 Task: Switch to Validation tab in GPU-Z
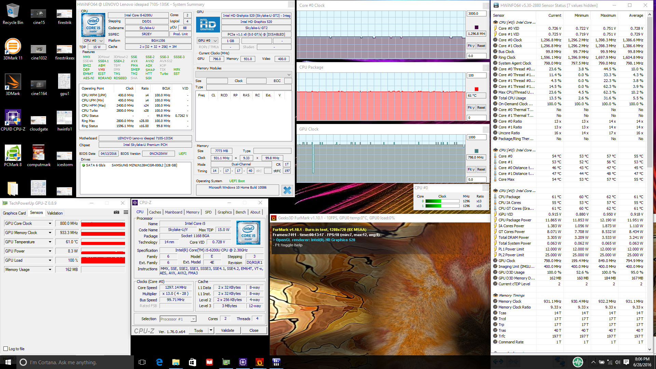coord(55,213)
